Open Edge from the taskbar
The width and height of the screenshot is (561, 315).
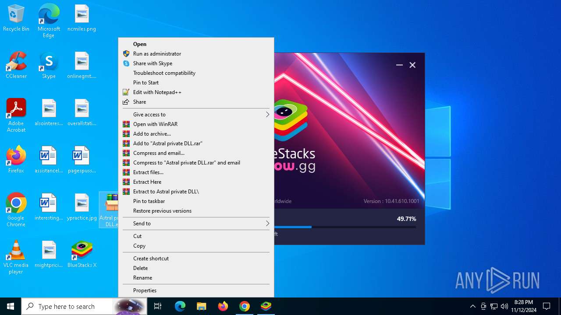[x=180, y=306]
